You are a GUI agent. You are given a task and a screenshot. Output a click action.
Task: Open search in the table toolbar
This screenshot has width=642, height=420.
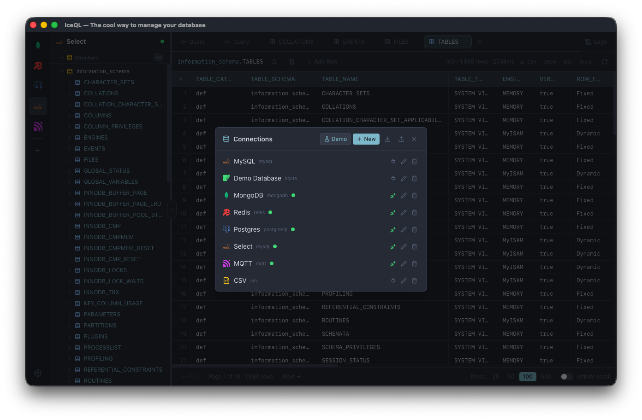(x=274, y=62)
